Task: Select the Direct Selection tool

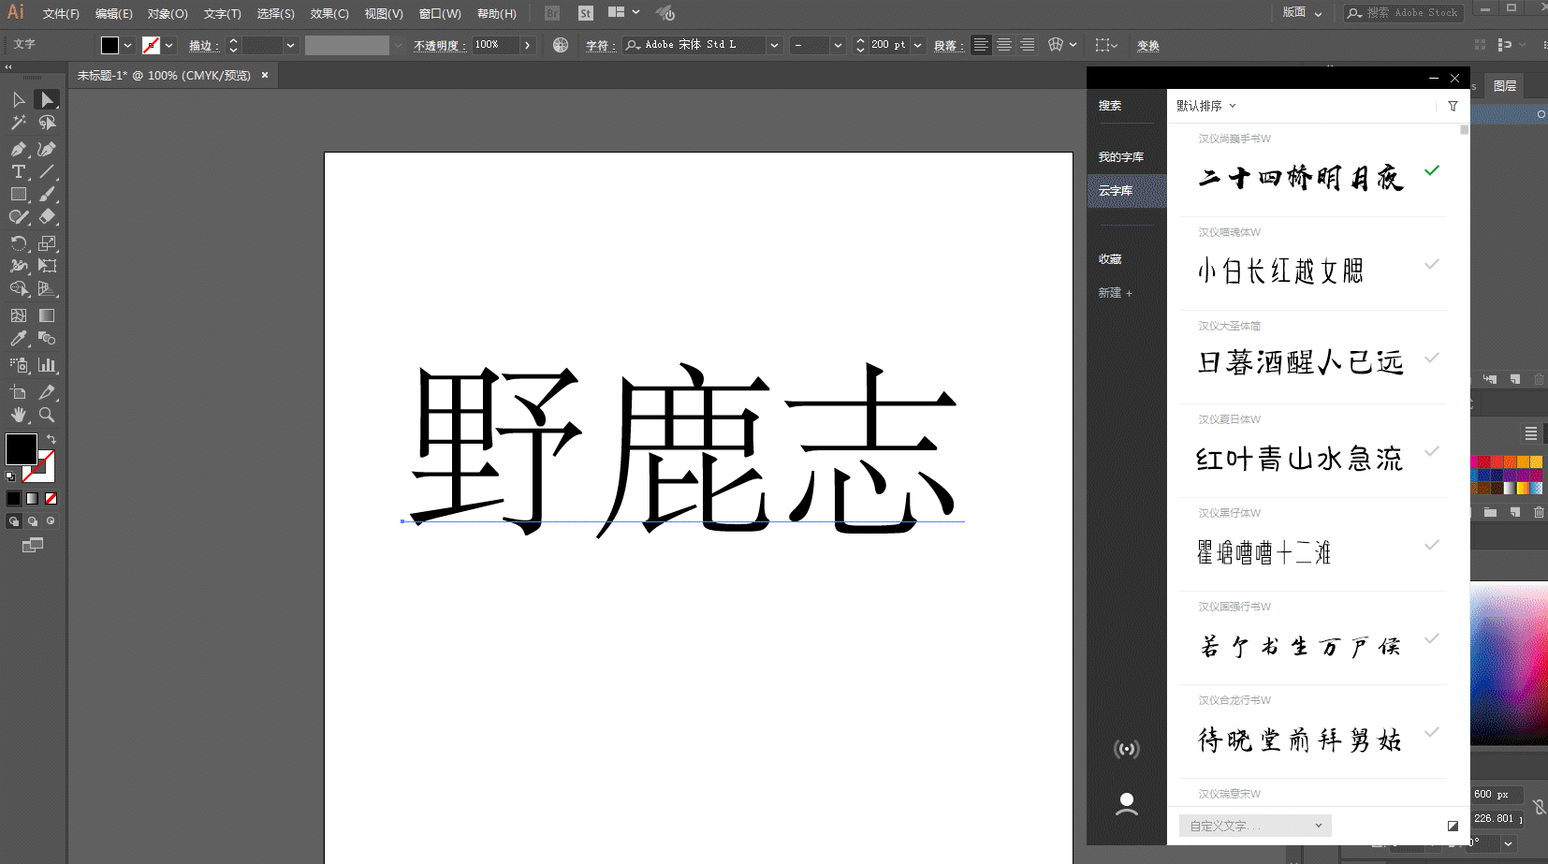Action: (47, 99)
